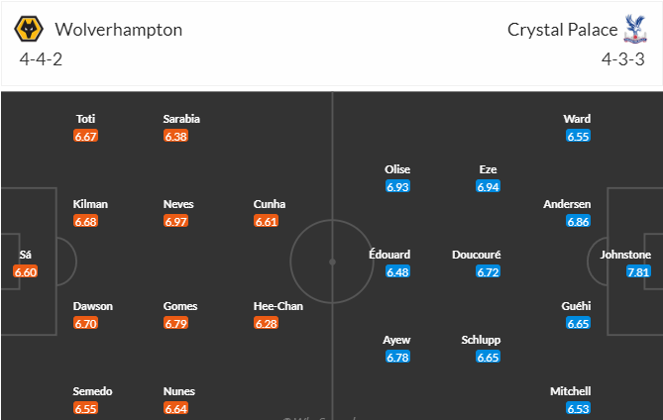Open the Wolverhampton team name link
663x420 pixels.
click(x=118, y=30)
